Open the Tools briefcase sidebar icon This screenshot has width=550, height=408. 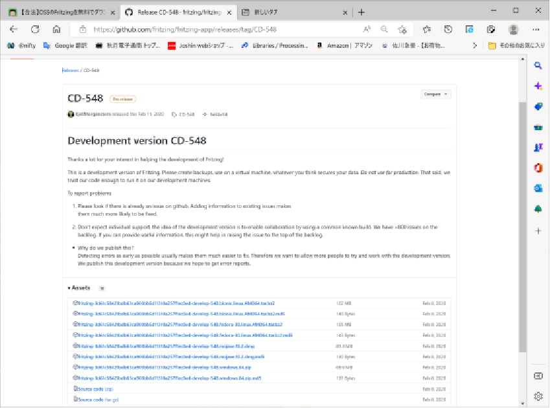538,127
